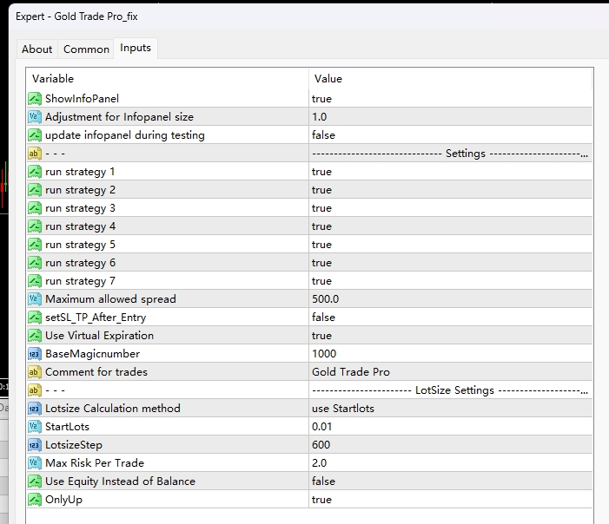Edit the 'Gold Trade Pro' comment value
The height and width of the screenshot is (524, 609).
[x=451, y=372]
